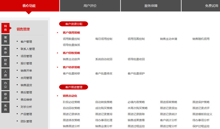Choose the 财务 sidebar category

pyautogui.click(x=5, y=62)
